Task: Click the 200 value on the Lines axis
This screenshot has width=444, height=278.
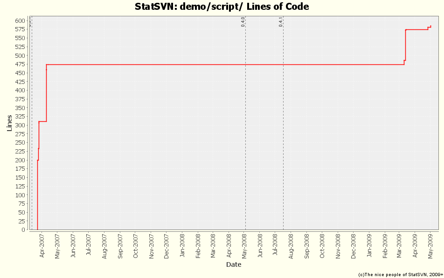Action: click(20, 160)
